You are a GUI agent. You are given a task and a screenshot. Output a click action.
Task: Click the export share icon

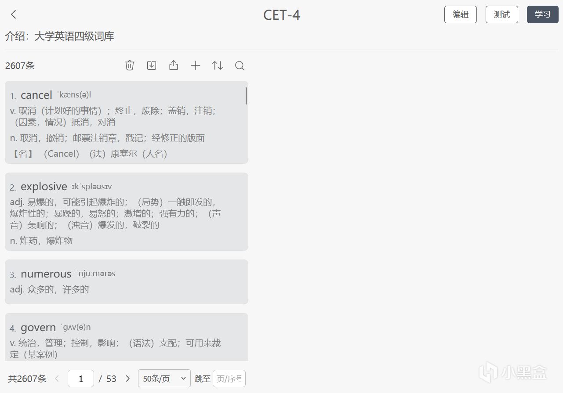click(x=174, y=65)
